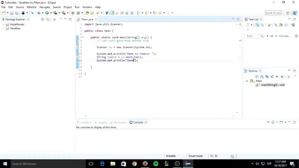This screenshot has height=168, width=299.
Task: Open Chrome from the taskbar
Action: pos(135,164)
